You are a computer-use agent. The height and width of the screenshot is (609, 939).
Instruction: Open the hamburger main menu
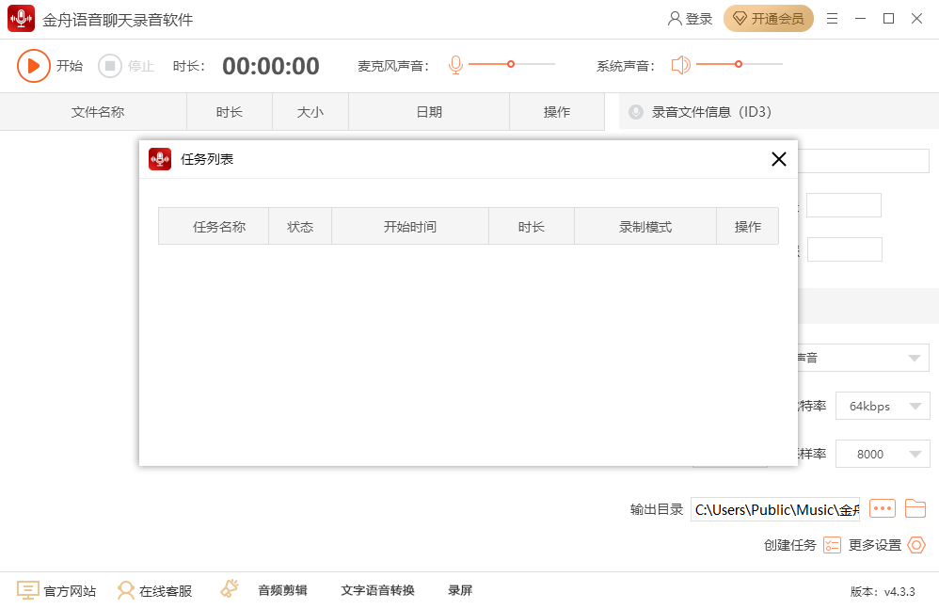click(x=832, y=19)
